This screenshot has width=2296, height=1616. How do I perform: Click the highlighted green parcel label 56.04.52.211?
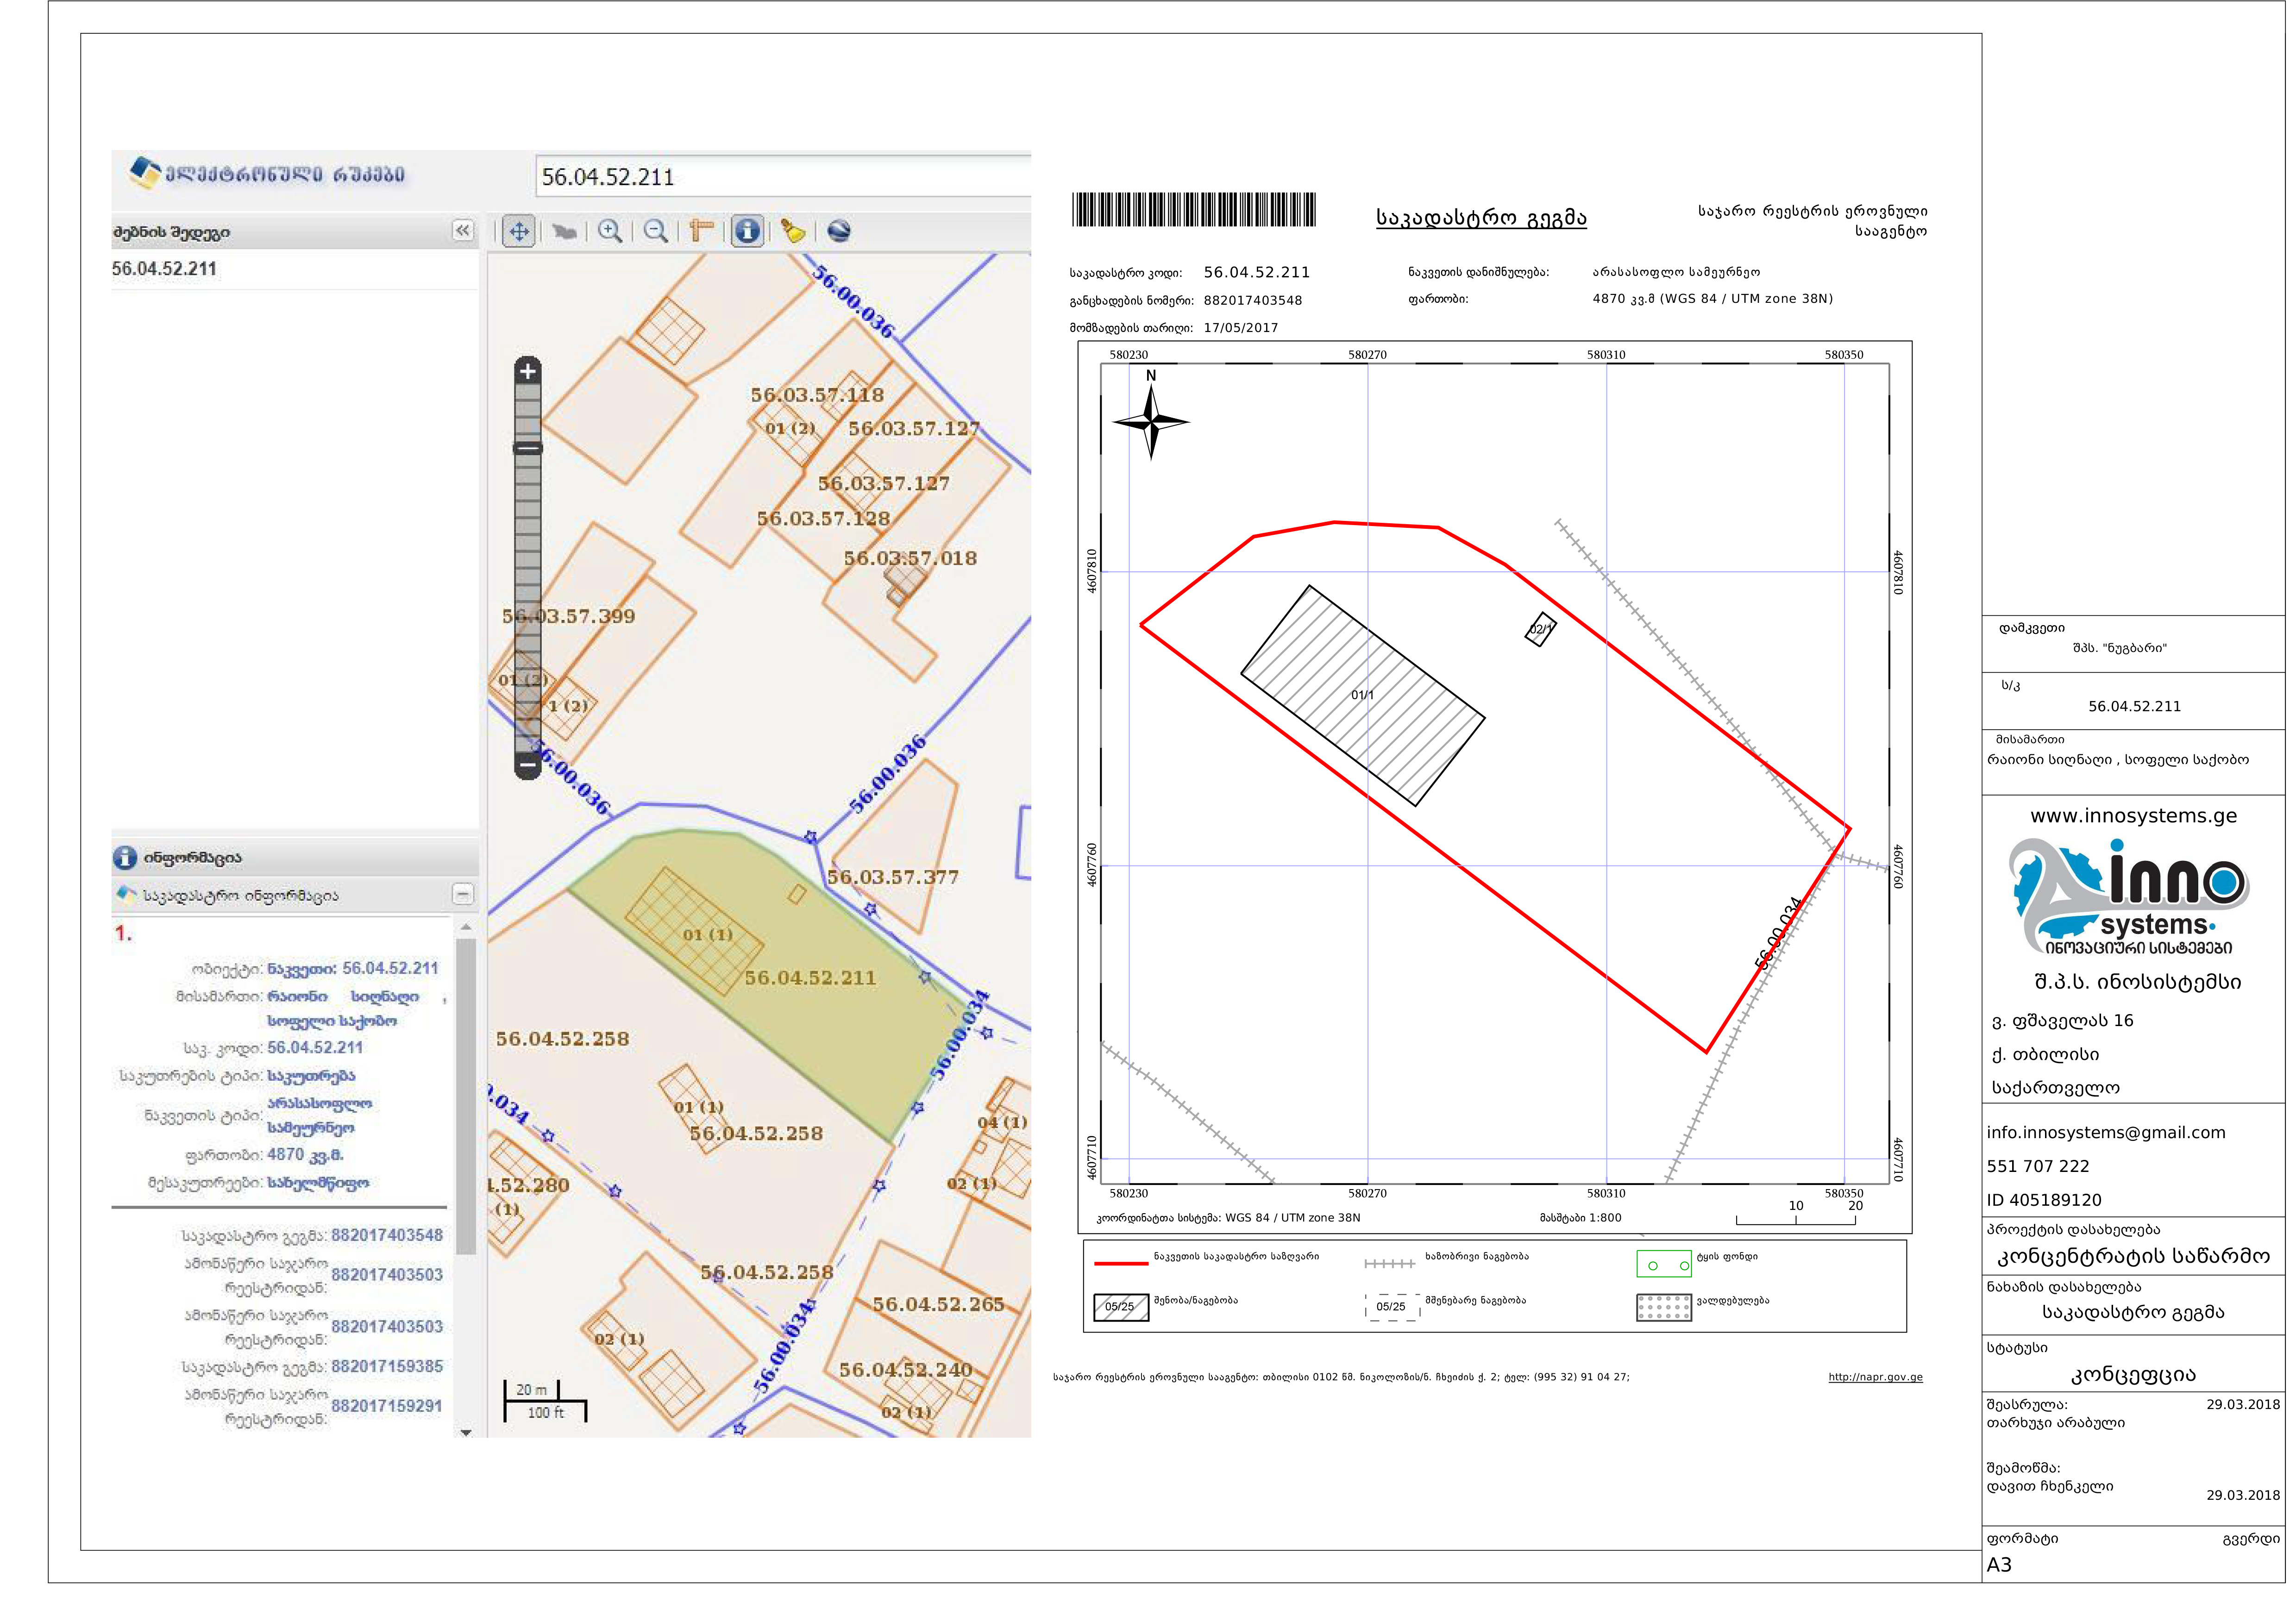click(810, 979)
